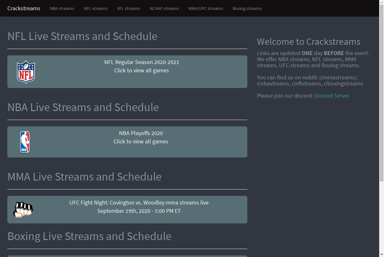Click the scrollbar down arrow
Screen dimensions: 384x257
click(381, 255)
